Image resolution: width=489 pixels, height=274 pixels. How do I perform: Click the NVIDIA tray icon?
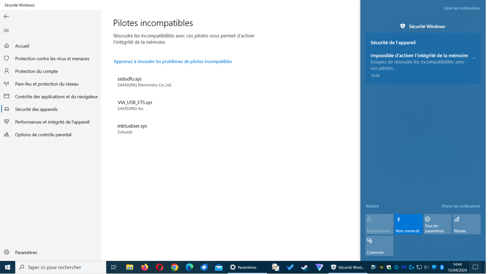pyautogui.click(x=381, y=267)
